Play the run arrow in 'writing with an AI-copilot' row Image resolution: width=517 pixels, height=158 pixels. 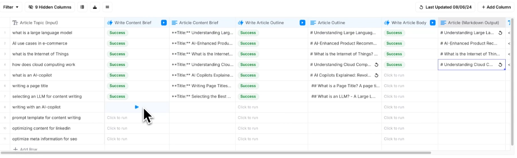(x=137, y=107)
